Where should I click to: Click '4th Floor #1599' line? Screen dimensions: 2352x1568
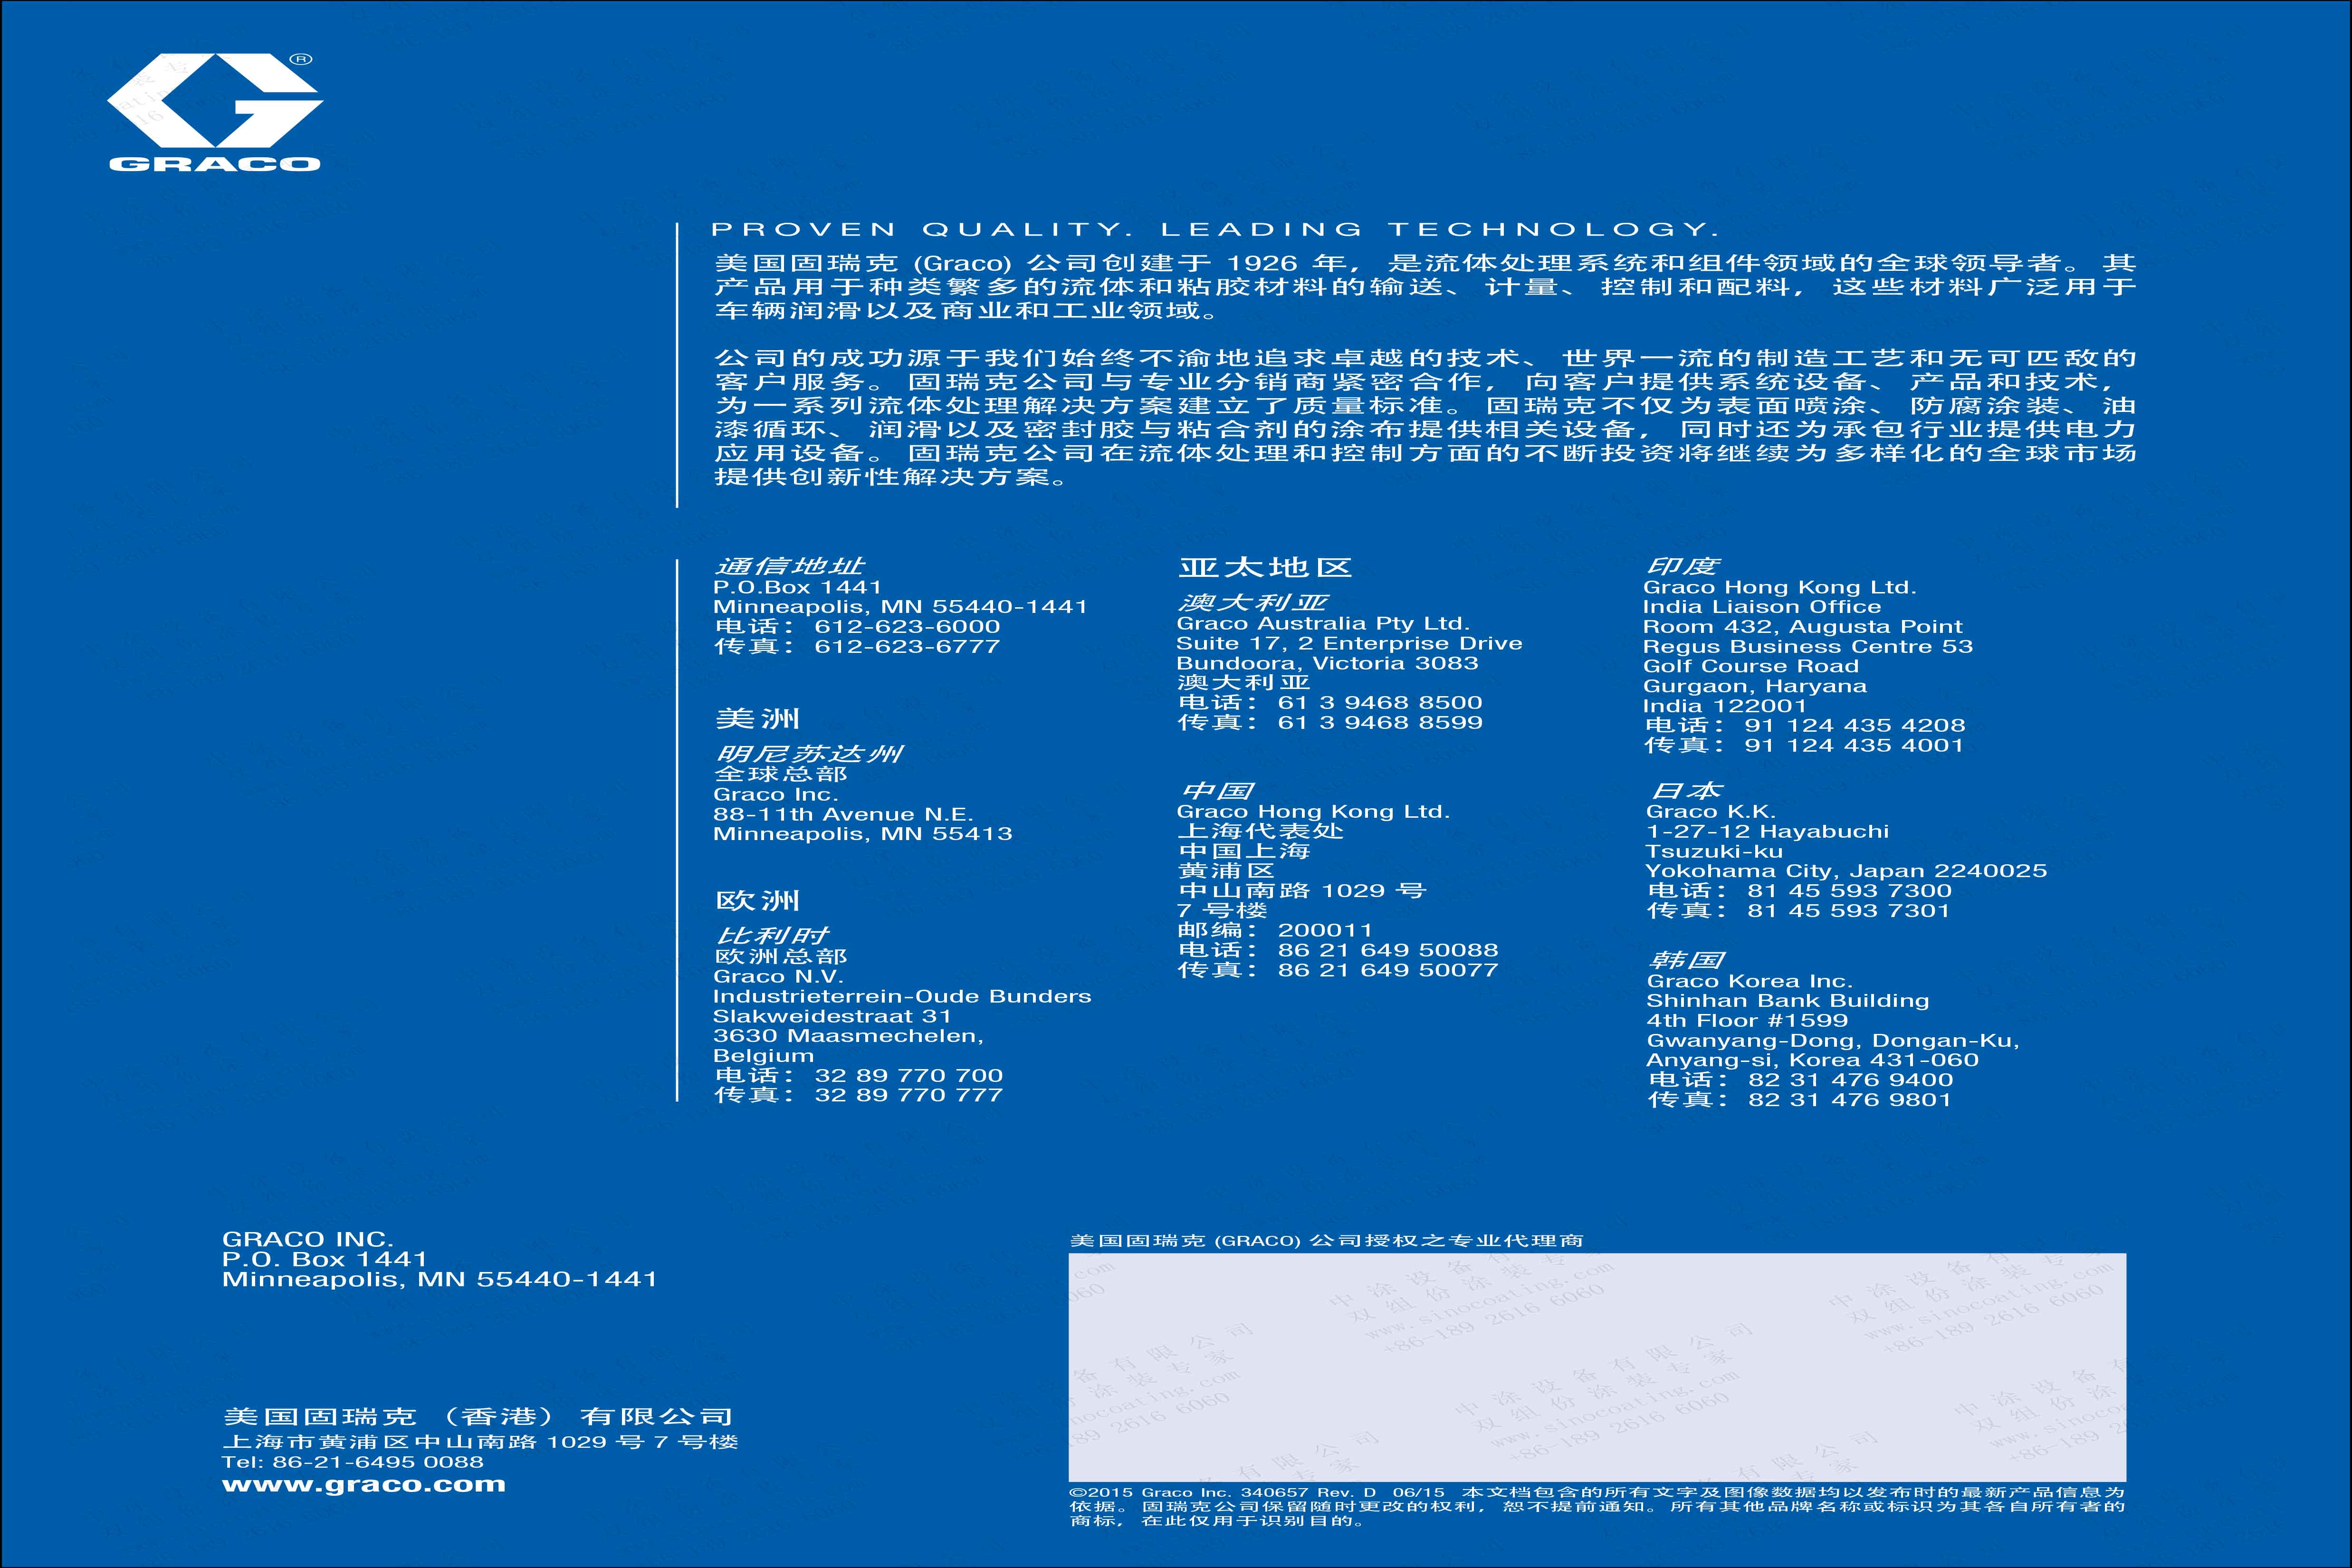(1748, 1021)
